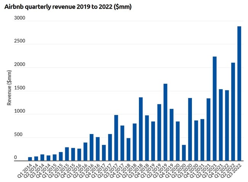Select the Q3 2020 revenue bar
This screenshot has height=182, width=248.
pos(190,130)
